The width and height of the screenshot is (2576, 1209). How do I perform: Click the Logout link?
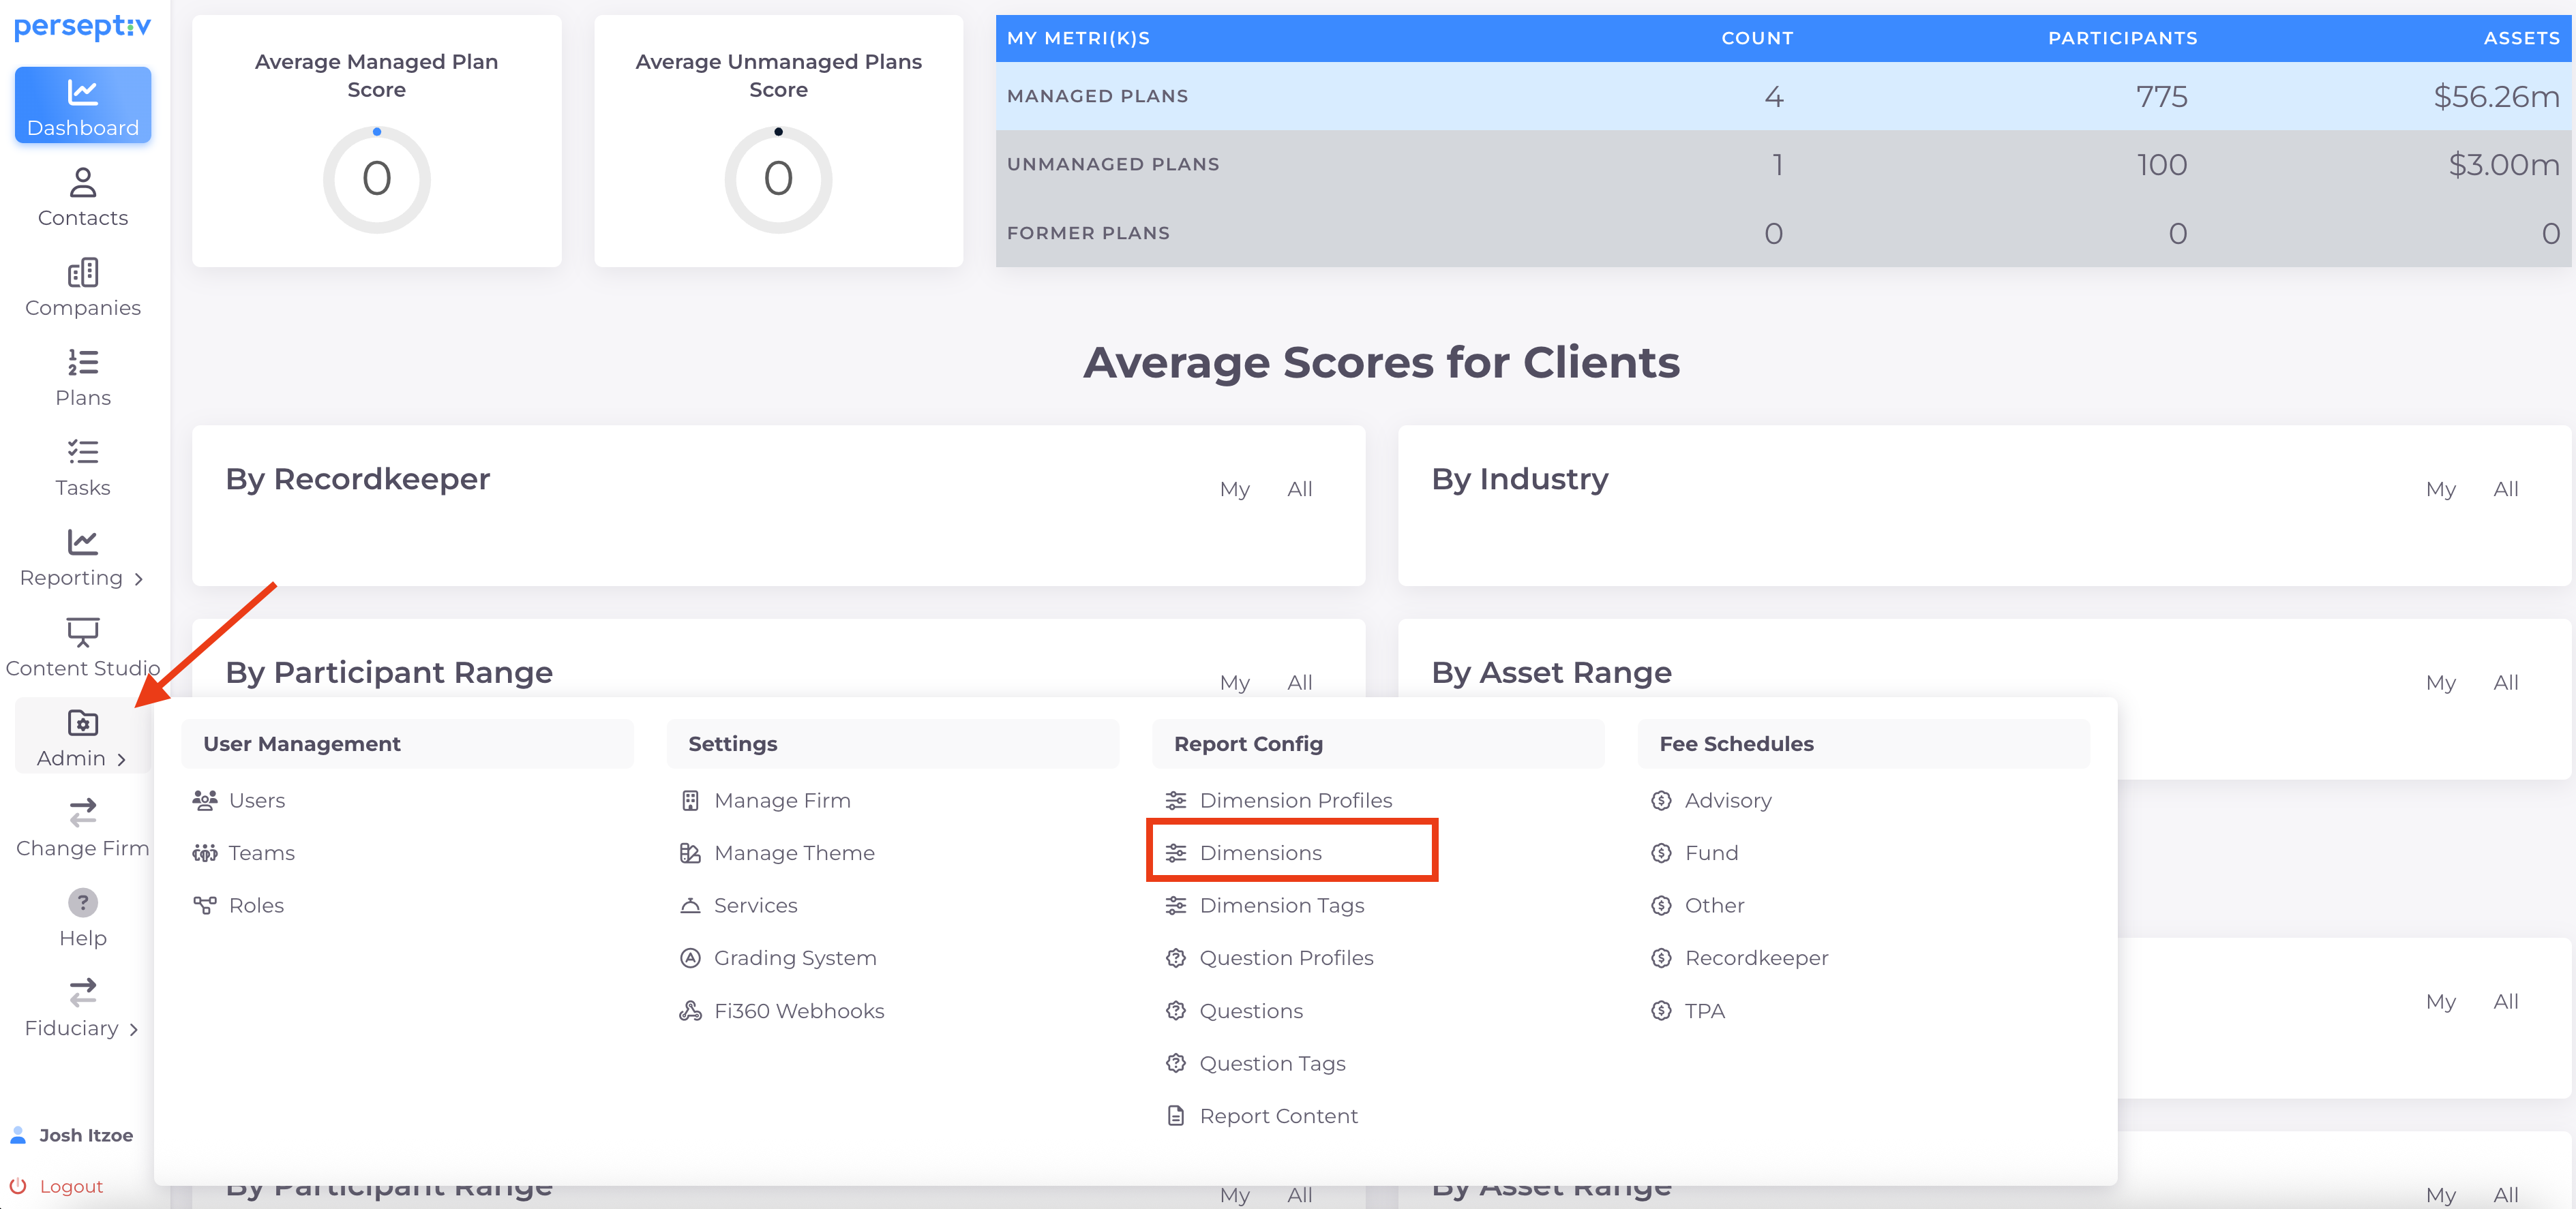click(71, 1186)
